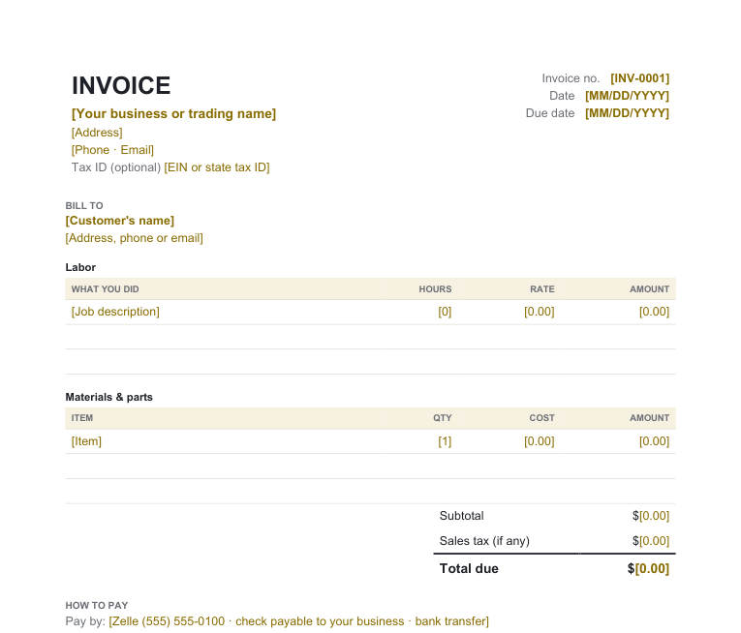The image size is (741, 633).
Task: Select the business or trading name placeholder
Action: (174, 114)
